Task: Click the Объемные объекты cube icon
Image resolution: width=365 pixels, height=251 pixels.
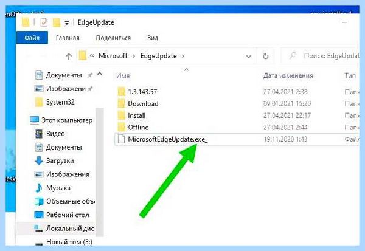Action: [x=39, y=201]
